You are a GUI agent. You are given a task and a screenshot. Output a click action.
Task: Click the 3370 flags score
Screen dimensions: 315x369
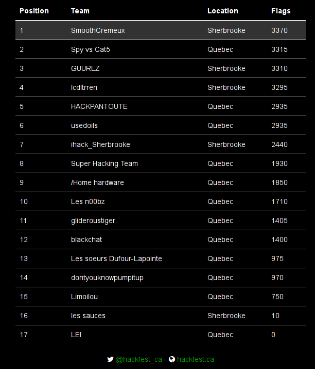click(279, 30)
